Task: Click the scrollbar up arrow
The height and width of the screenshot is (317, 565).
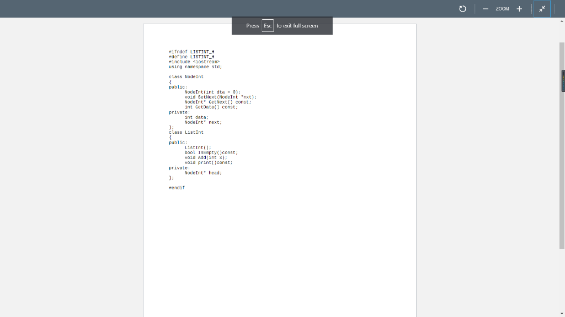Action: (562, 20)
